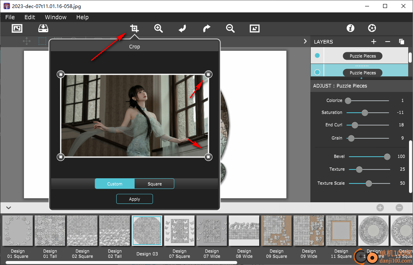Apply the crop

point(134,199)
